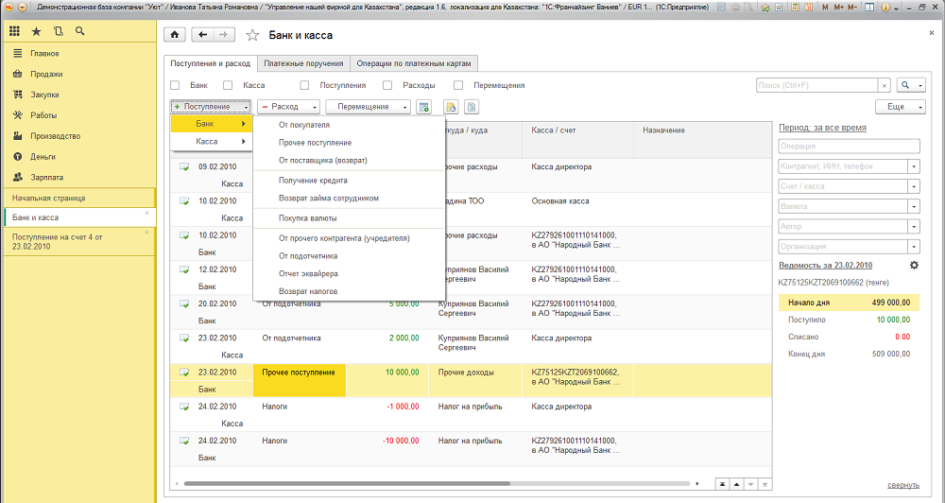
Task: Open the Перемещение dropdown
Action: pos(368,107)
